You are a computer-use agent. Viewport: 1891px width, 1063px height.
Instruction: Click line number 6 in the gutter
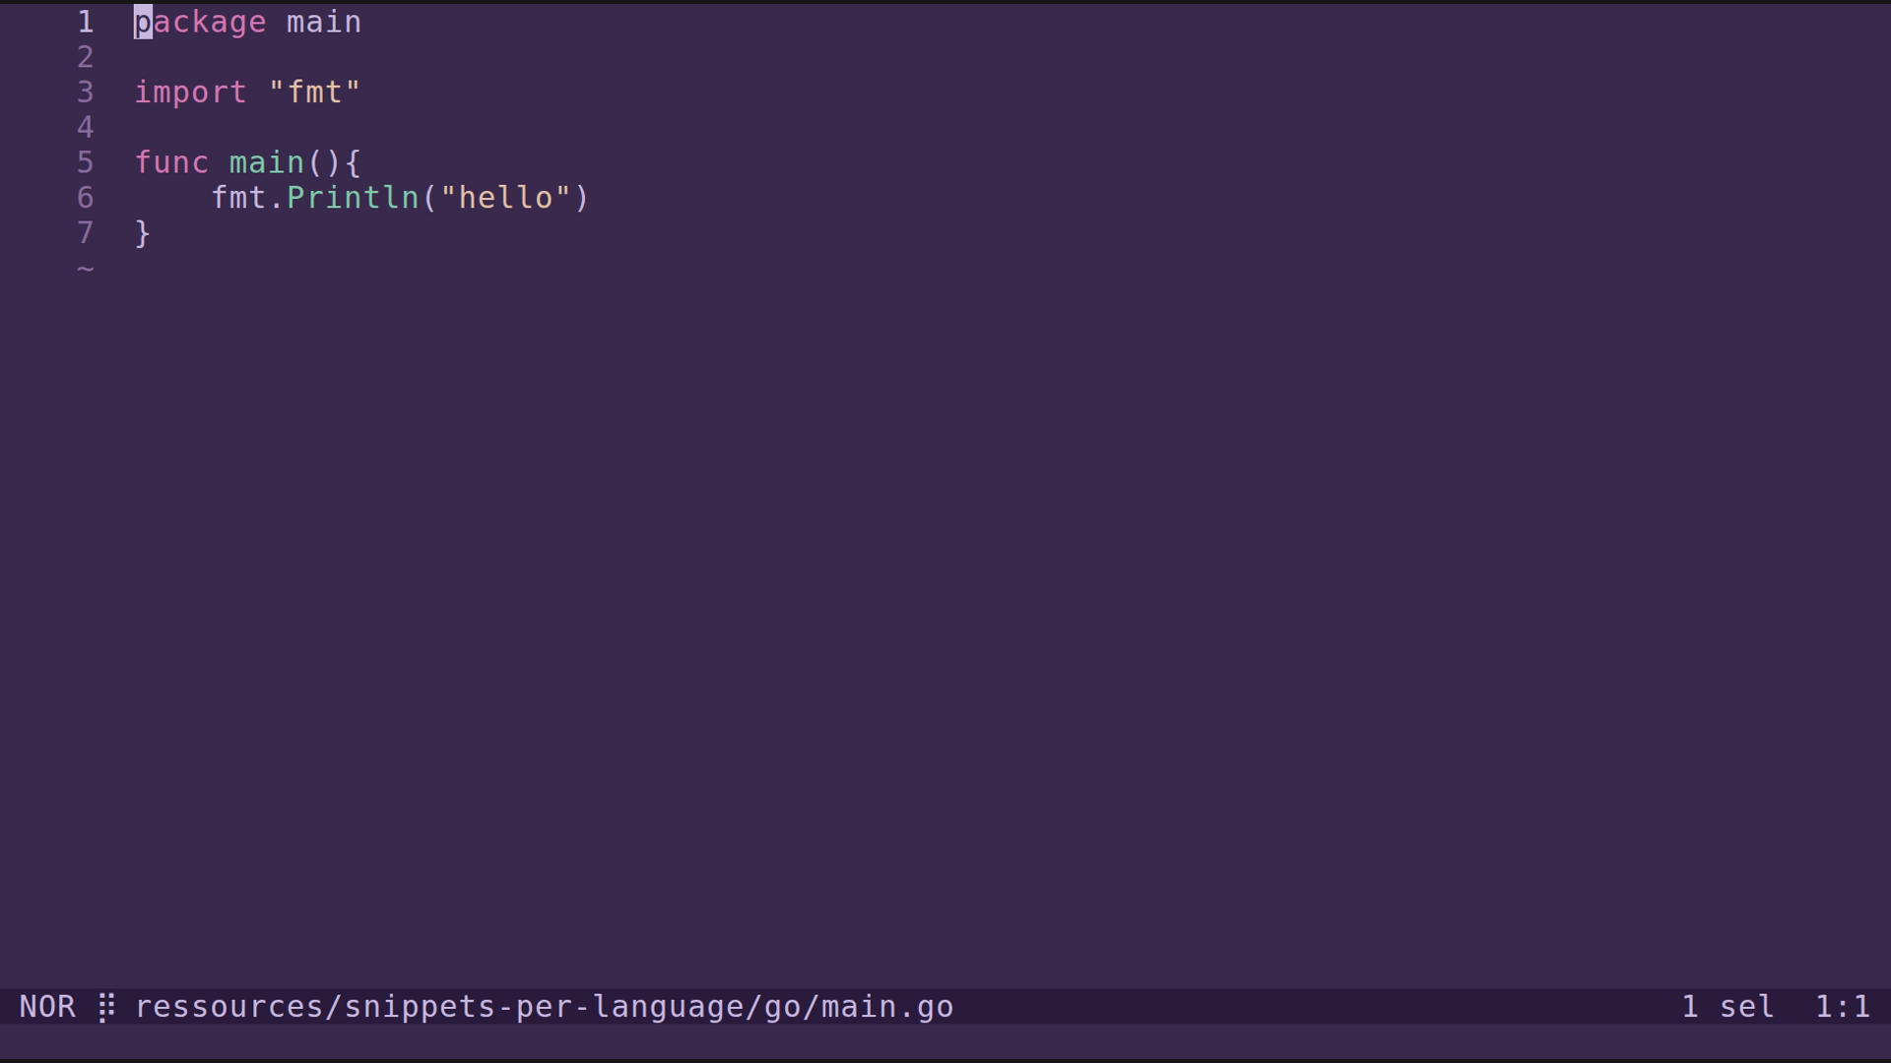[86, 198]
